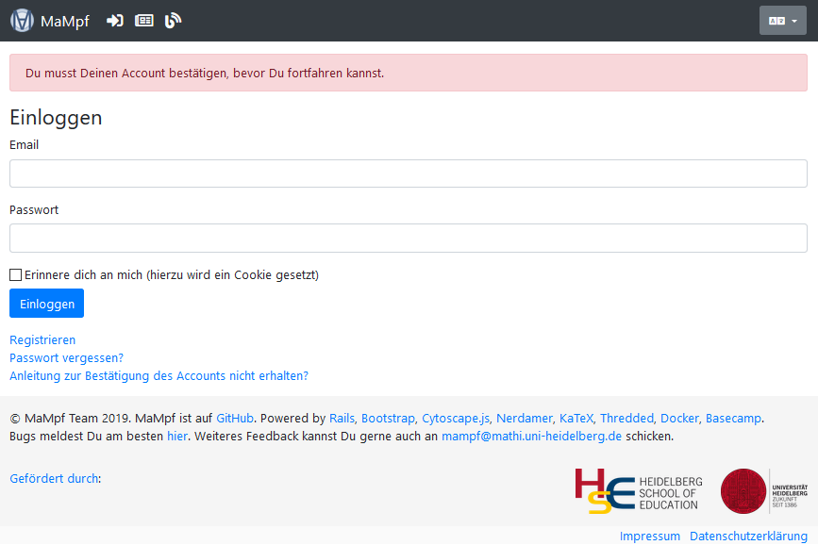The width and height of the screenshot is (818, 545).
Task: Click 'Passwort vergessen?' link
Action: pyautogui.click(x=66, y=357)
